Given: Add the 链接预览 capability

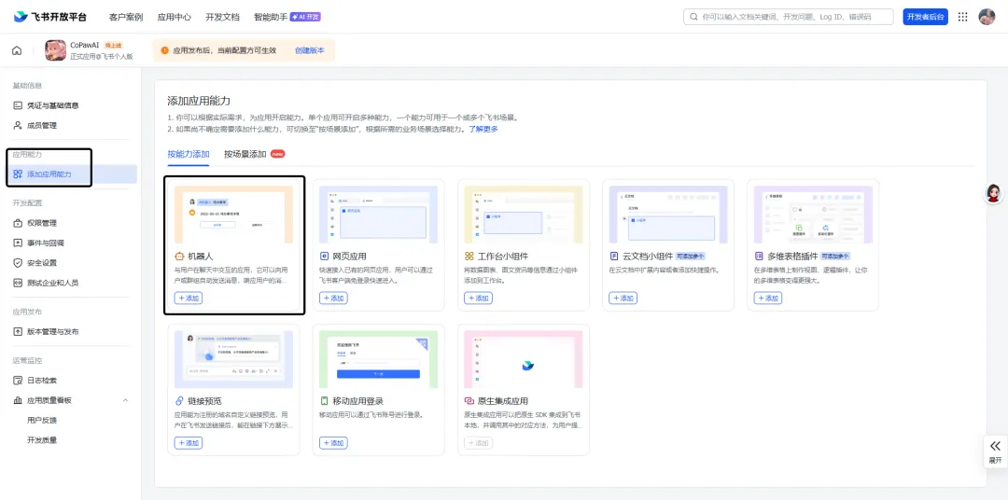Looking at the screenshot, I should click(x=189, y=443).
